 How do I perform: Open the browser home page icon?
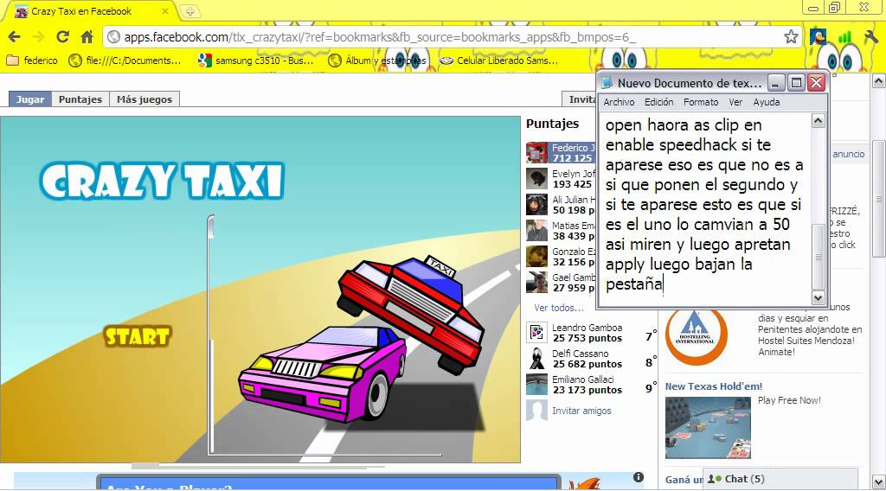(87, 37)
